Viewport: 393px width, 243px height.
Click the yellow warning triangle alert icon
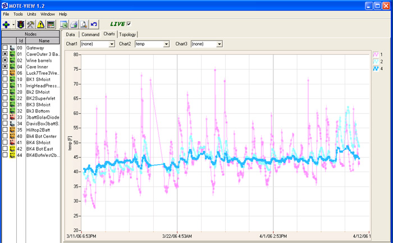pos(40,24)
